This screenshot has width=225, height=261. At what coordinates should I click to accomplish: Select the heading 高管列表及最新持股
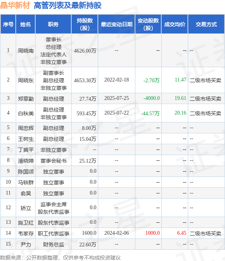67,5
